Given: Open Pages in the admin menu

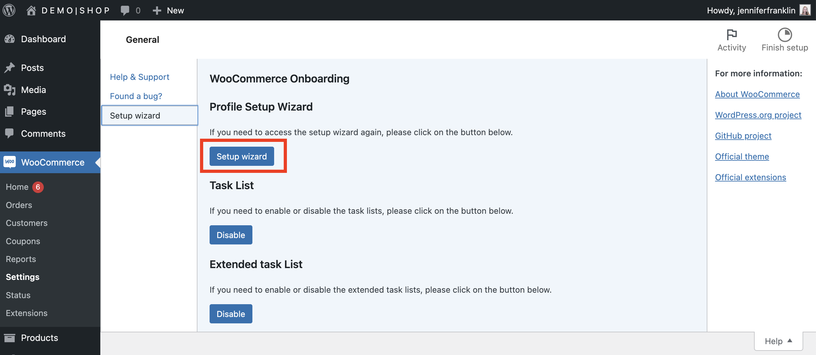Looking at the screenshot, I should coord(50,112).
